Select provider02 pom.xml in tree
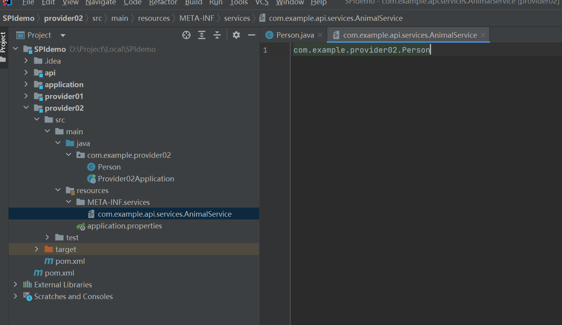Image resolution: width=562 pixels, height=325 pixels. pyautogui.click(x=70, y=261)
